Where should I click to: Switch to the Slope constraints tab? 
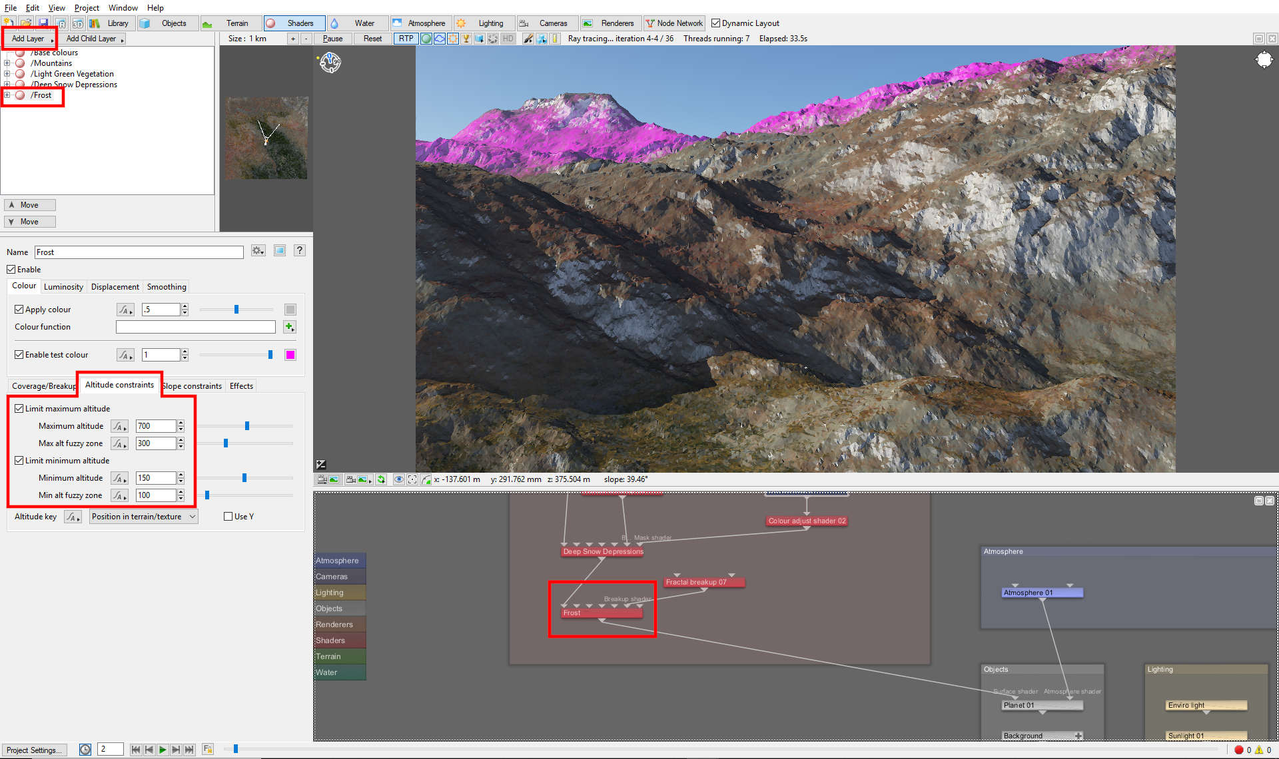[192, 386]
